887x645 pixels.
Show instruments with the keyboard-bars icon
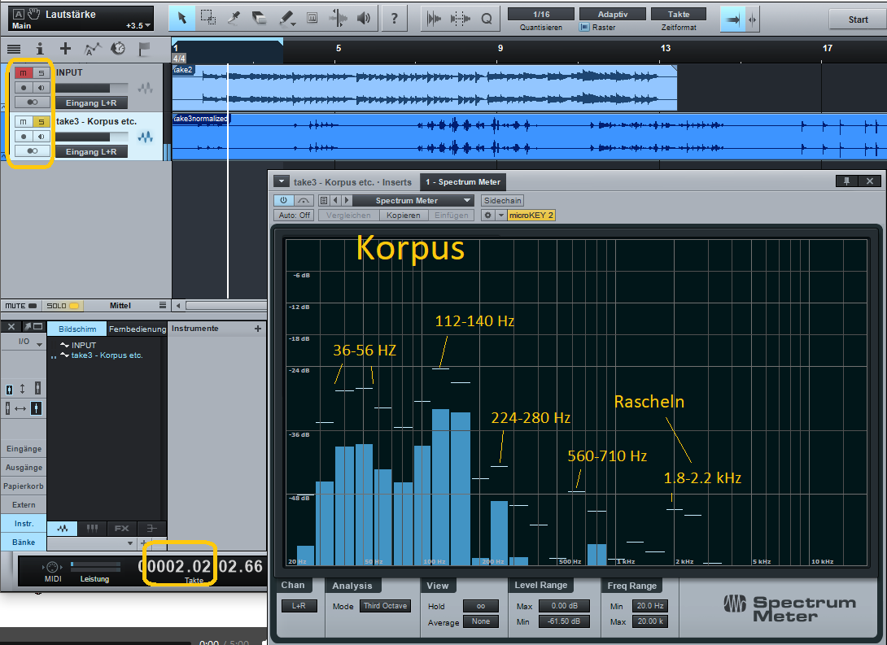click(x=92, y=529)
